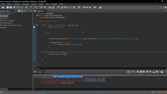This screenshot has width=167, height=94.
Task: Toggle Scroll Lock in Console toolbar
Action: coord(141,72)
